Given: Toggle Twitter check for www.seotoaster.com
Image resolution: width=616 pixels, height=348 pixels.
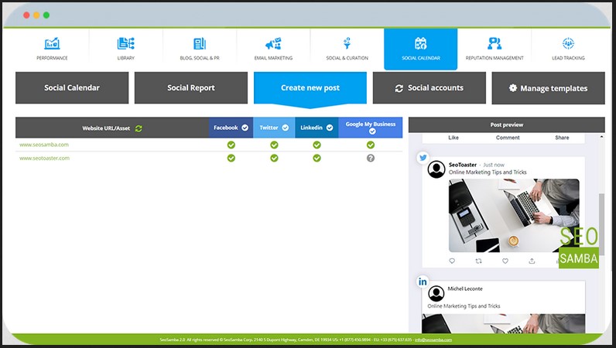Looking at the screenshot, I should (x=274, y=159).
